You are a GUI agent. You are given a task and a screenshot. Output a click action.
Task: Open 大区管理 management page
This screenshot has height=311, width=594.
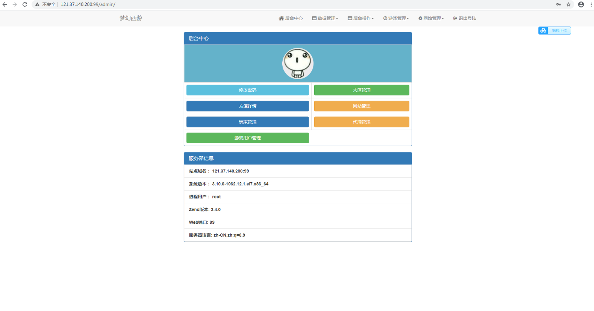point(361,90)
